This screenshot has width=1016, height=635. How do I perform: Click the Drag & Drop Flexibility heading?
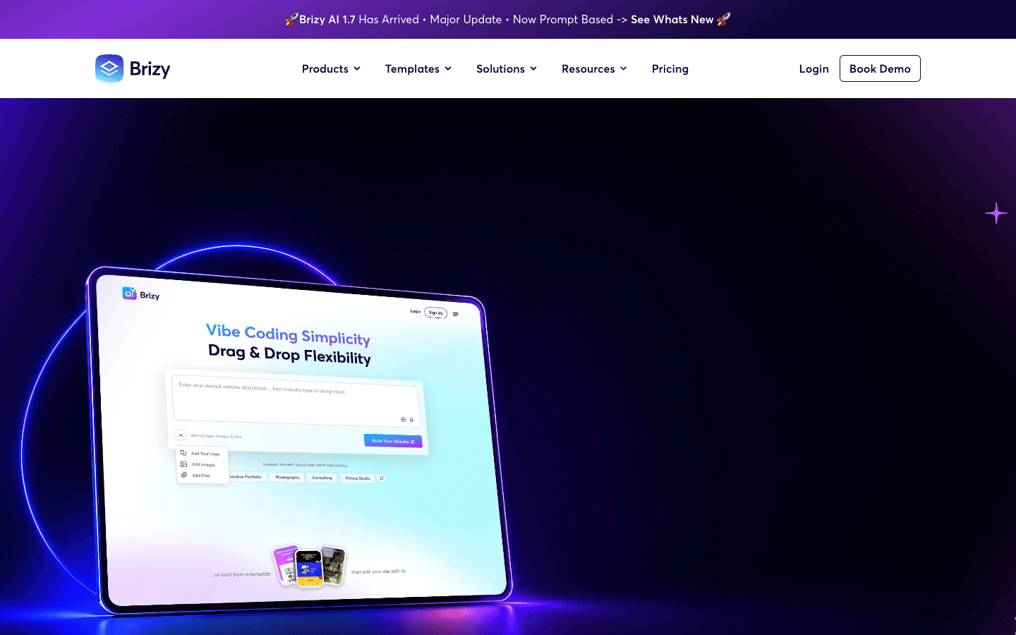(x=289, y=354)
